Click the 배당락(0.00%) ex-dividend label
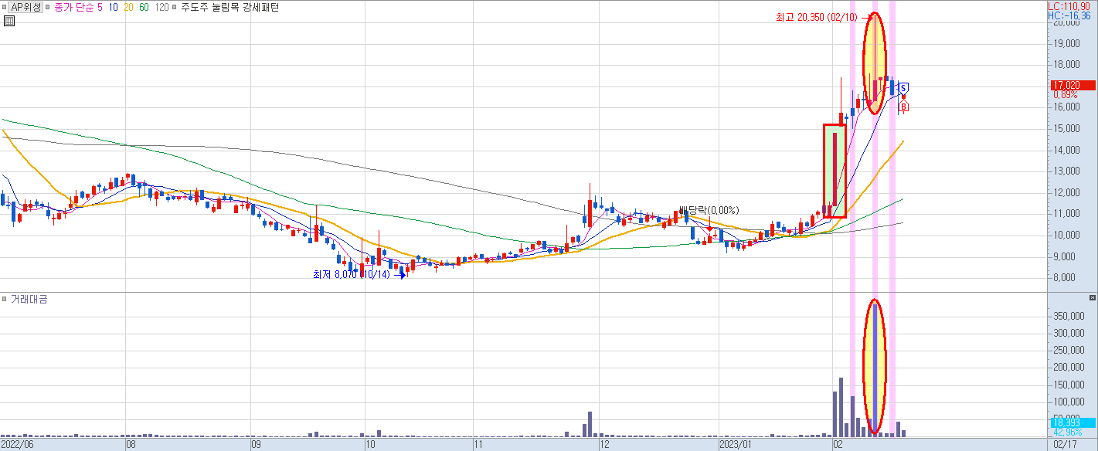The width and height of the screenshot is (1098, 451). pyautogui.click(x=709, y=210)
